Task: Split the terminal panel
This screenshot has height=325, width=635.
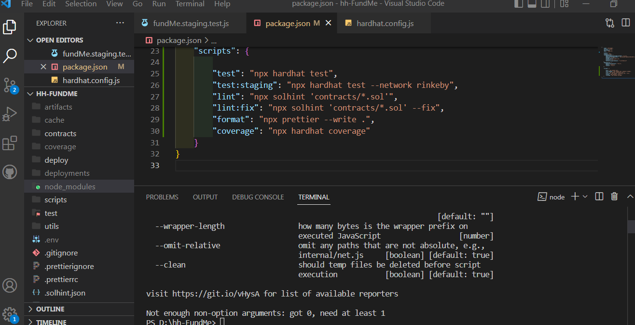Action: (599, 196)
